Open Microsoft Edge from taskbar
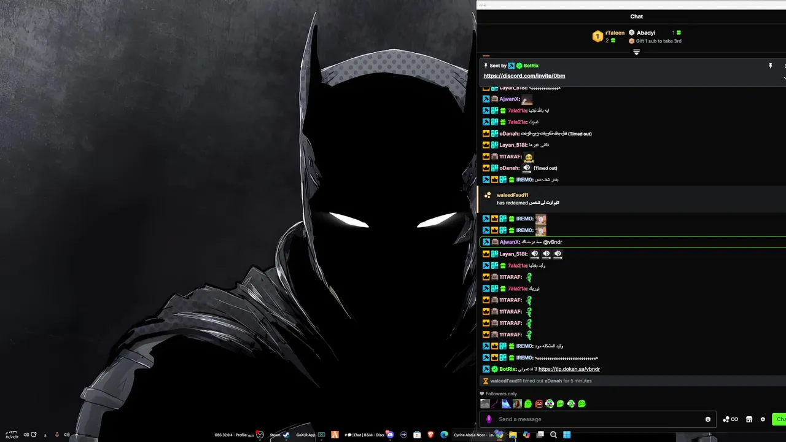 pyautogui.click(x=444, y=435)
